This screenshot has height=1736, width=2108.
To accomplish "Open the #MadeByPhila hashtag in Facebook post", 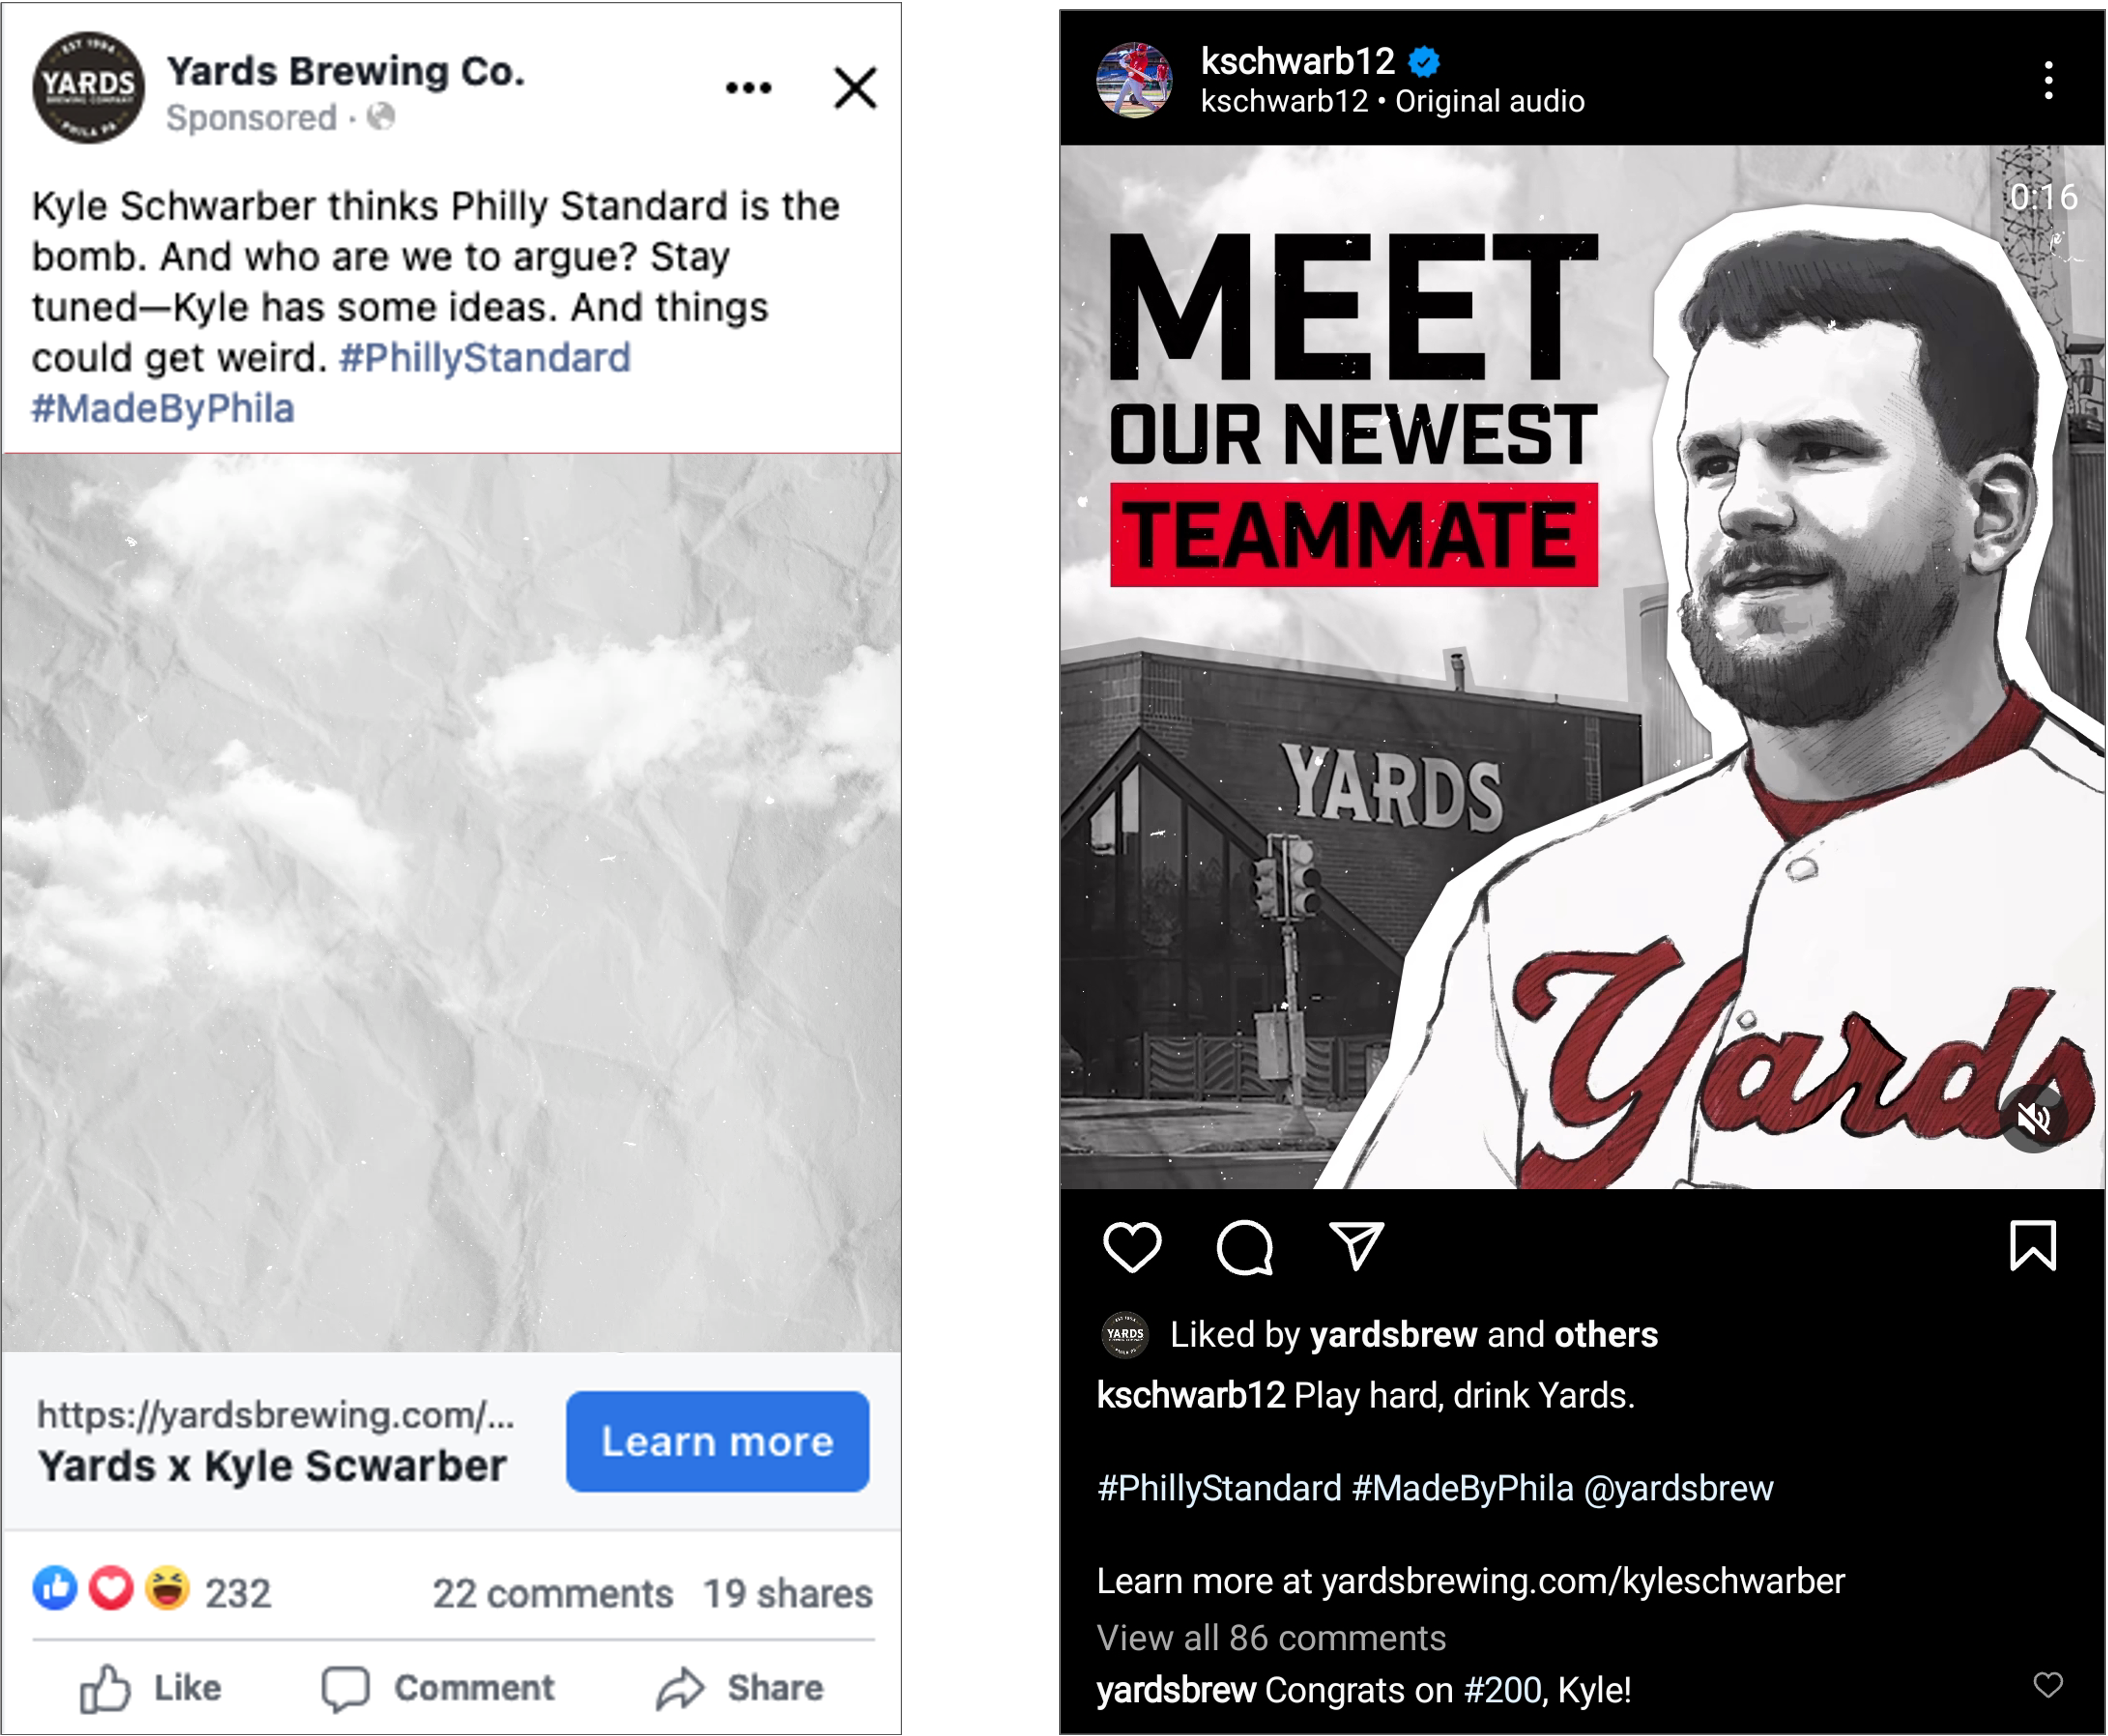I will click(x=163, y=408).
